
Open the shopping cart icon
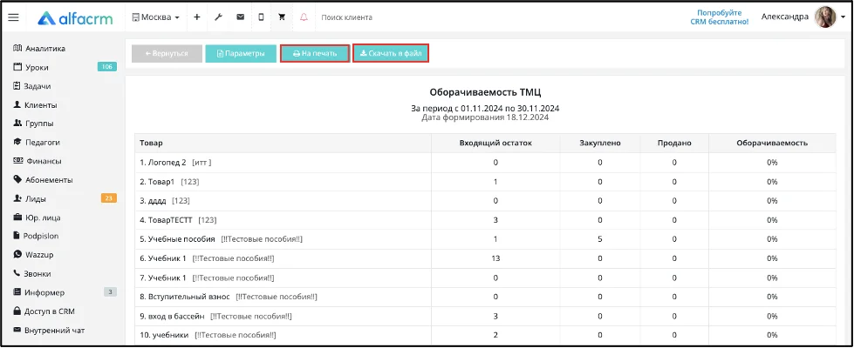click(282, 17)
